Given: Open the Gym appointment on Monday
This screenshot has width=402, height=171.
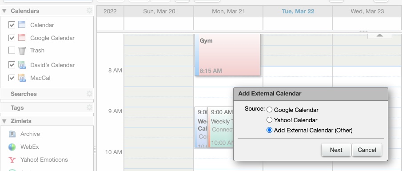Looking at the screenshot, I should pos(227,55).
